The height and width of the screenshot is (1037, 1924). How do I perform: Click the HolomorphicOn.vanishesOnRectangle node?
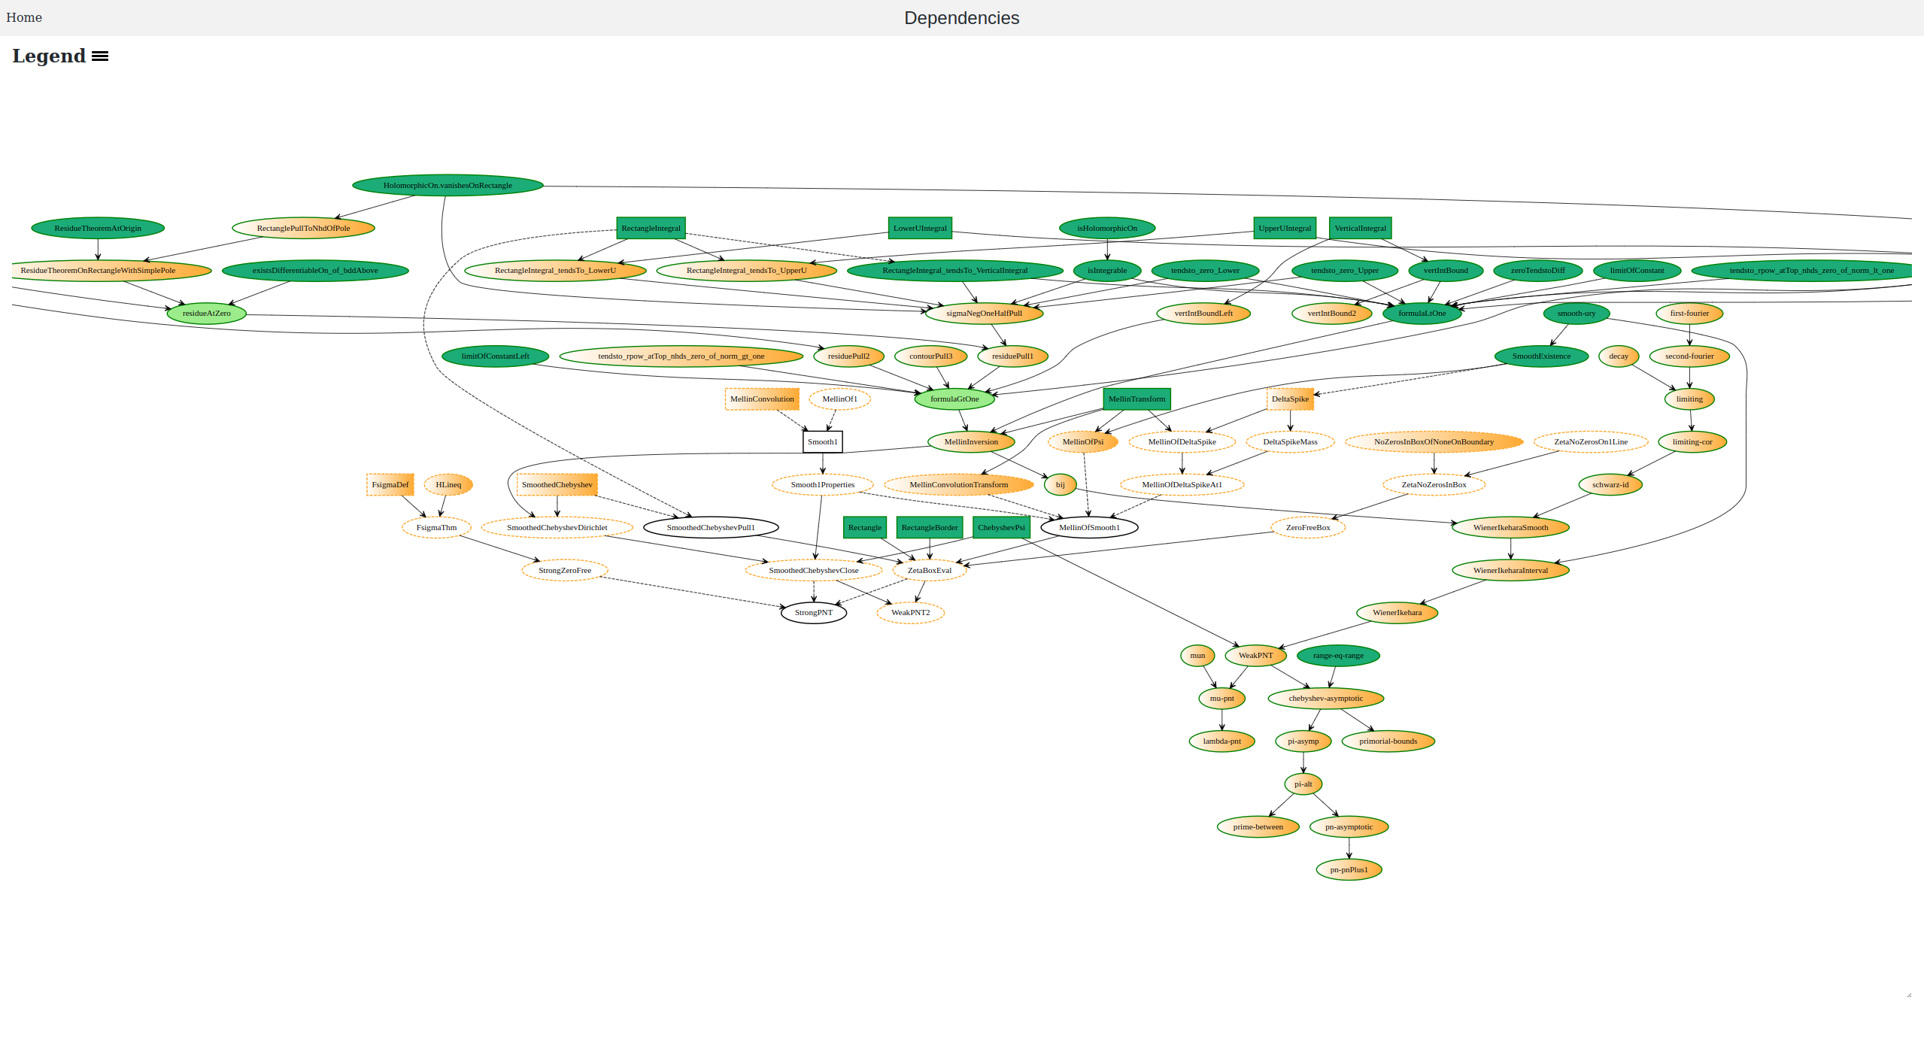tap(448, 186)
